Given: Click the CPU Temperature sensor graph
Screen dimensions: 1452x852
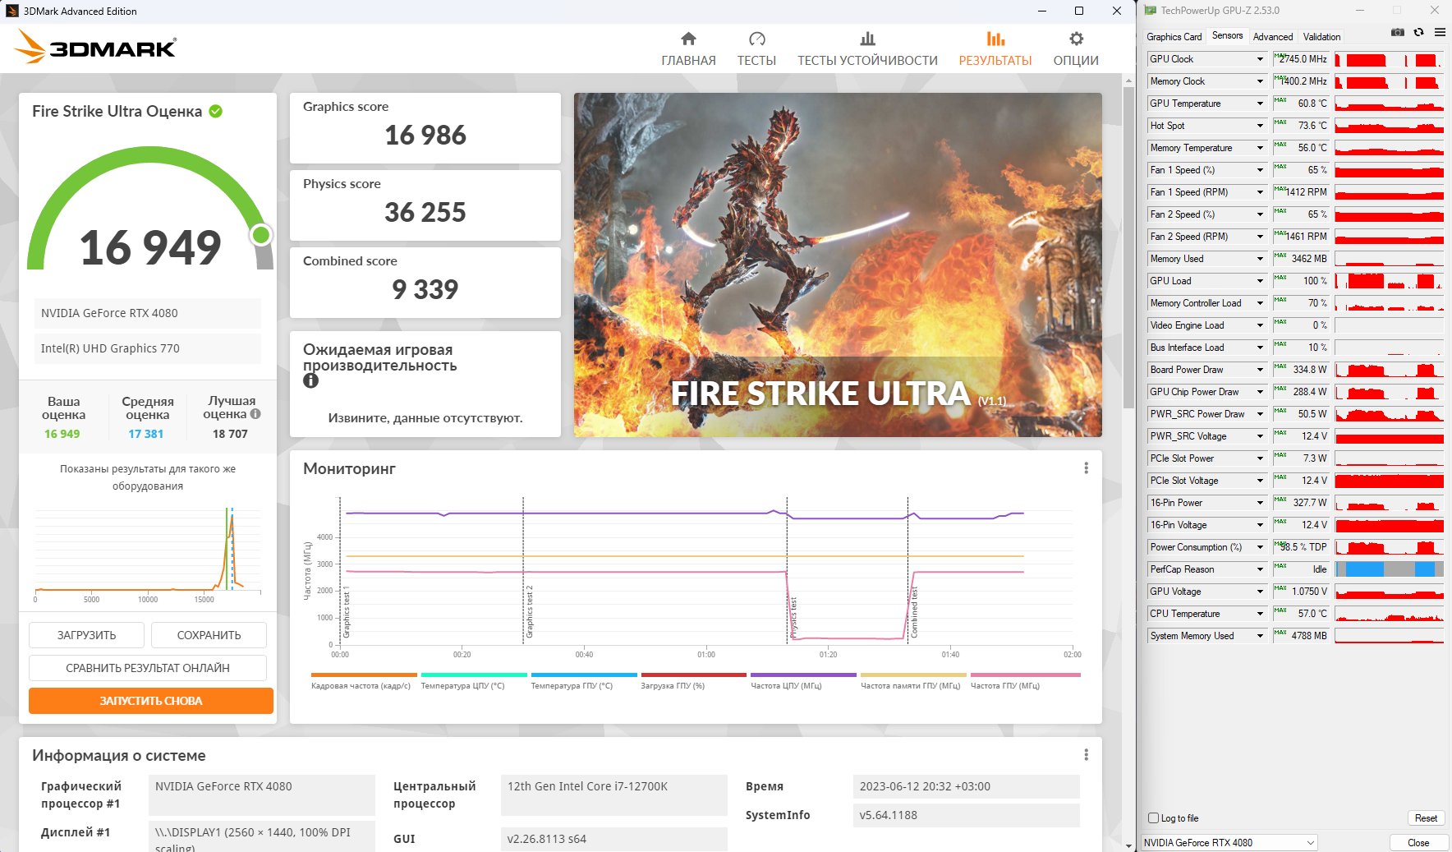Looking at the screenshot, I should click(1389, 614).
